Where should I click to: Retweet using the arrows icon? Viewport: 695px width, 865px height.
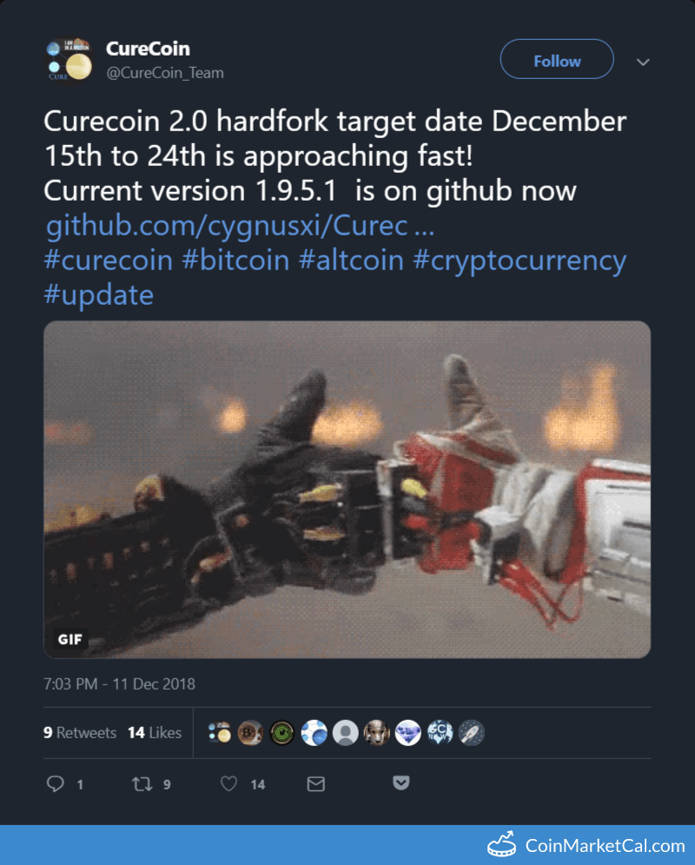142,784
